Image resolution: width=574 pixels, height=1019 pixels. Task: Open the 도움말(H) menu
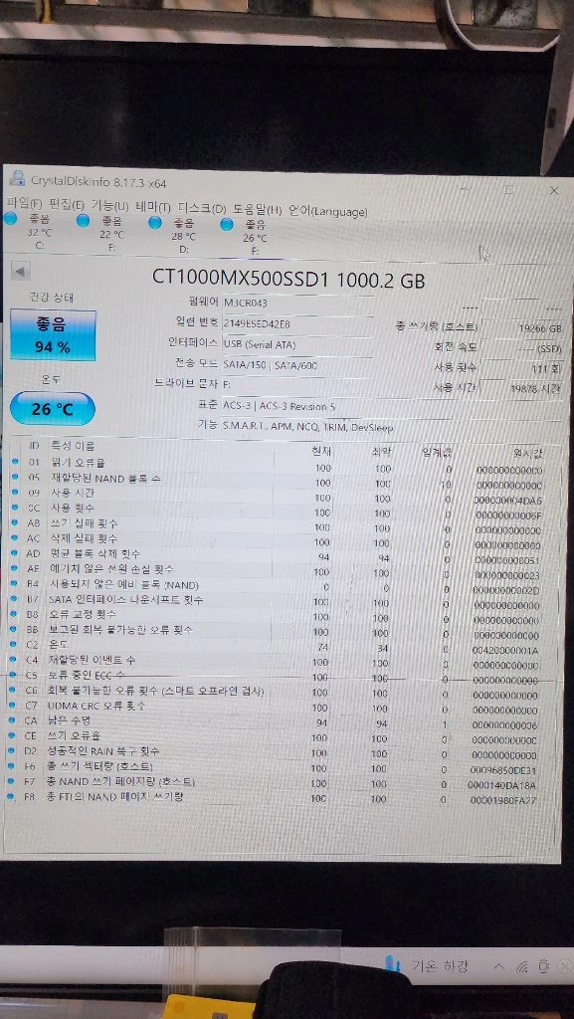click(257, 210)
